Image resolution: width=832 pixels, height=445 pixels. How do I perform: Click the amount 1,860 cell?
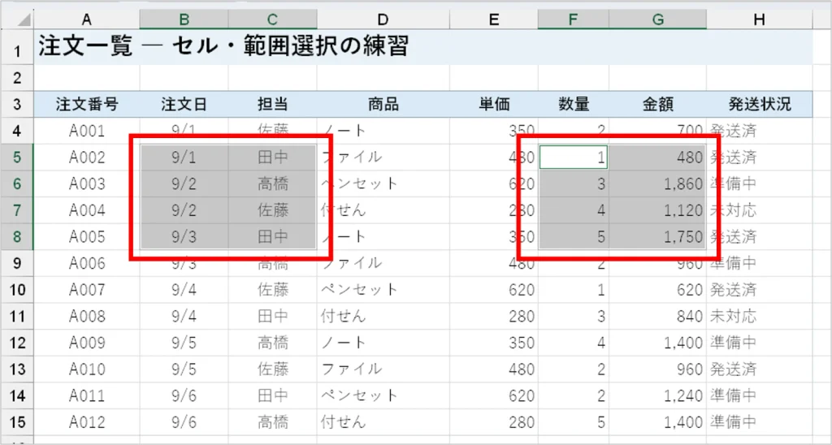[658, 184]
